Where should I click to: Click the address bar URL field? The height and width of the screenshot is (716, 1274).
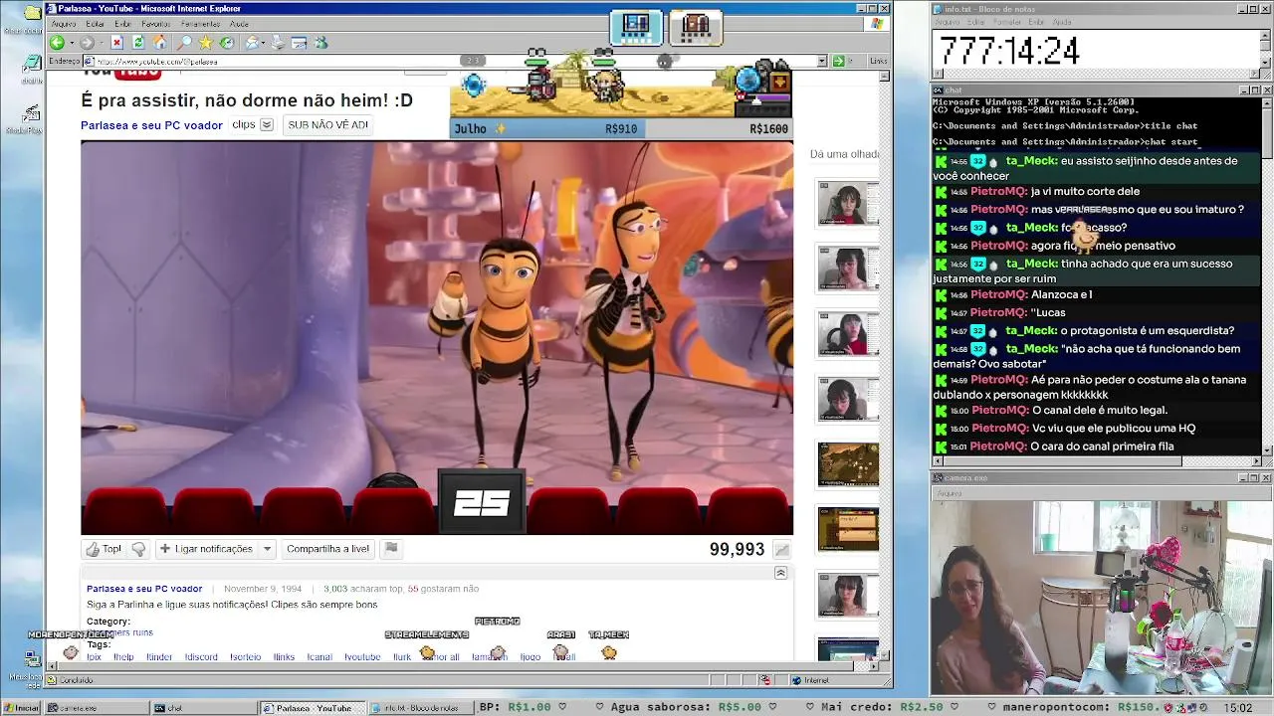tap(453, 61)
